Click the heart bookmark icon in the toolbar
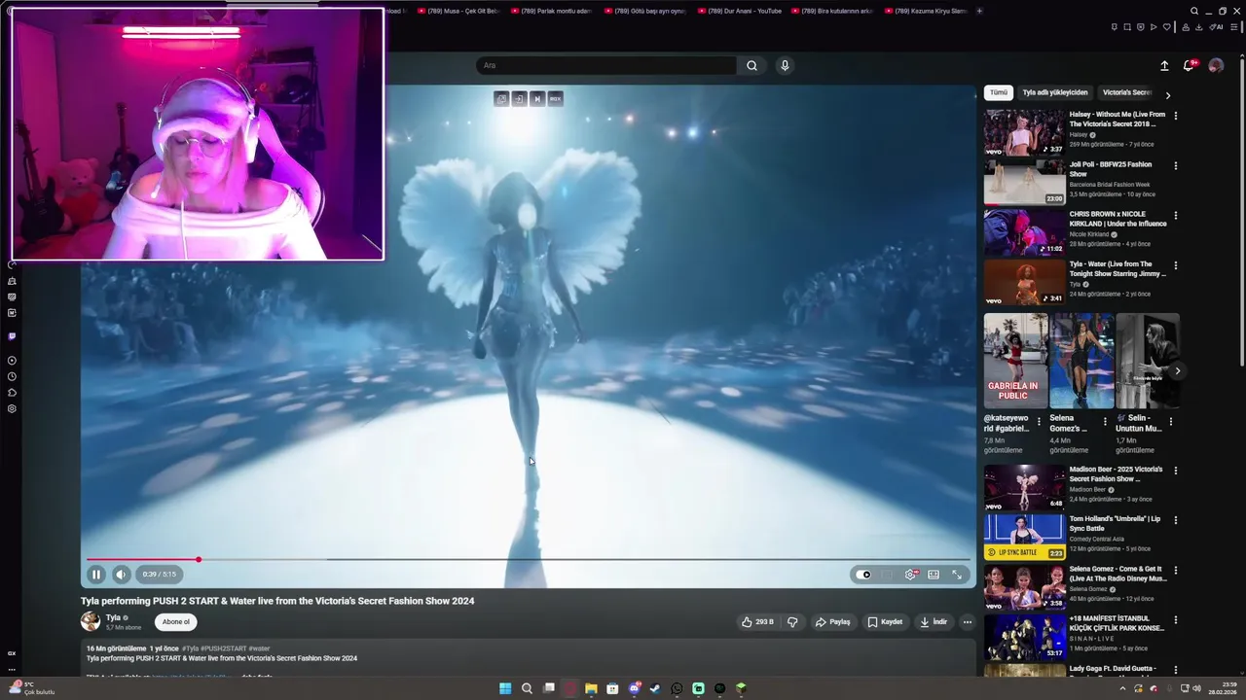This screenshot has width=1246, height=700. tap(1167, 27)
